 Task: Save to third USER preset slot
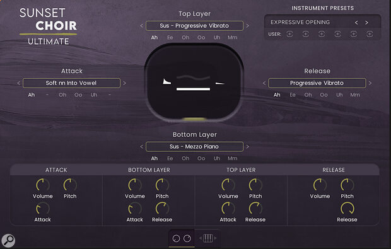322,34
